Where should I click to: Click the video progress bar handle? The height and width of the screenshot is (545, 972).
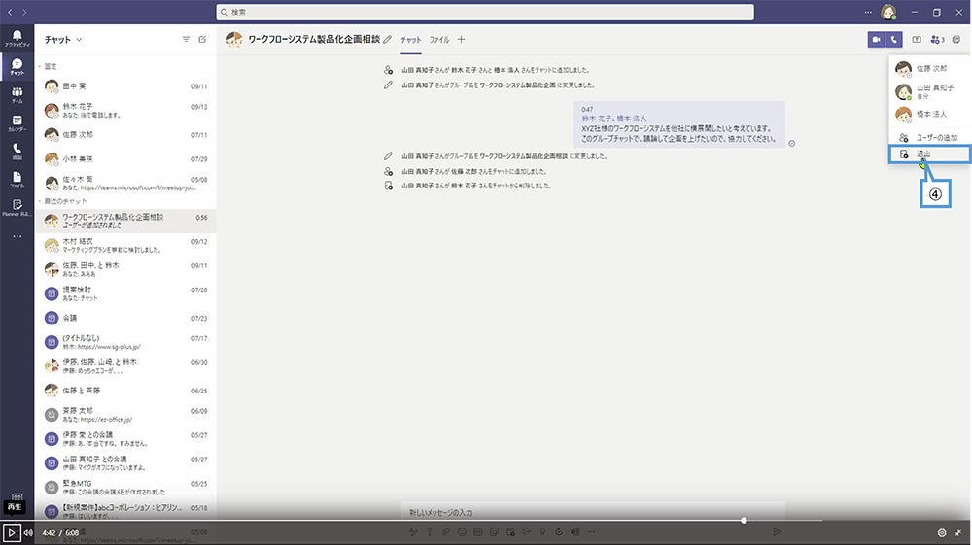click(744, 521)
